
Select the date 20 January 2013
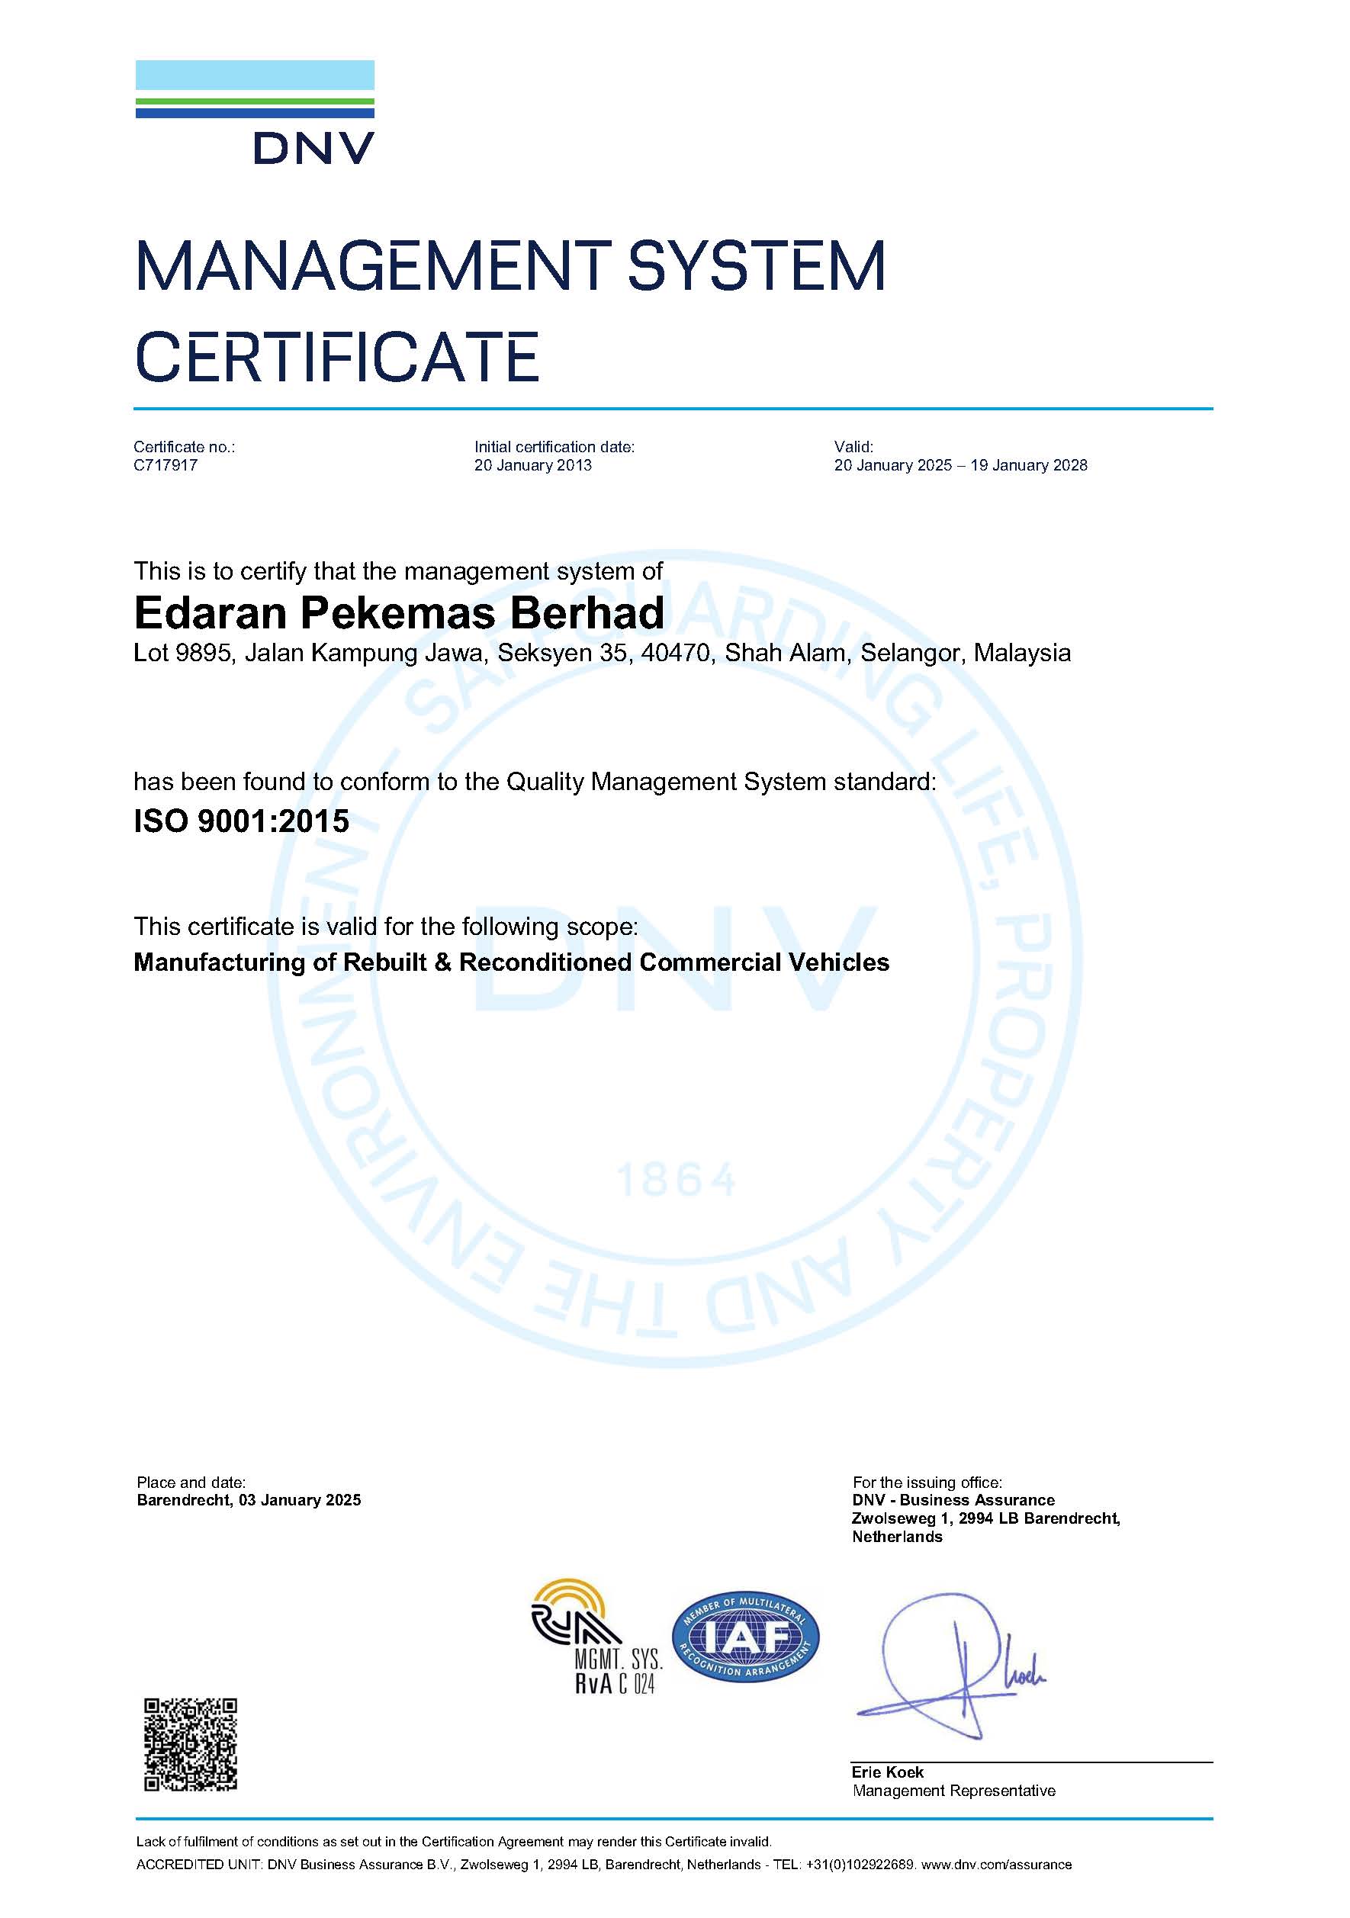click(533, 465)
